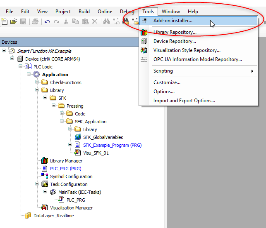Click the Open file toolbar icon
This screenshot has width=266, height=228.
(x=14, y=21)
